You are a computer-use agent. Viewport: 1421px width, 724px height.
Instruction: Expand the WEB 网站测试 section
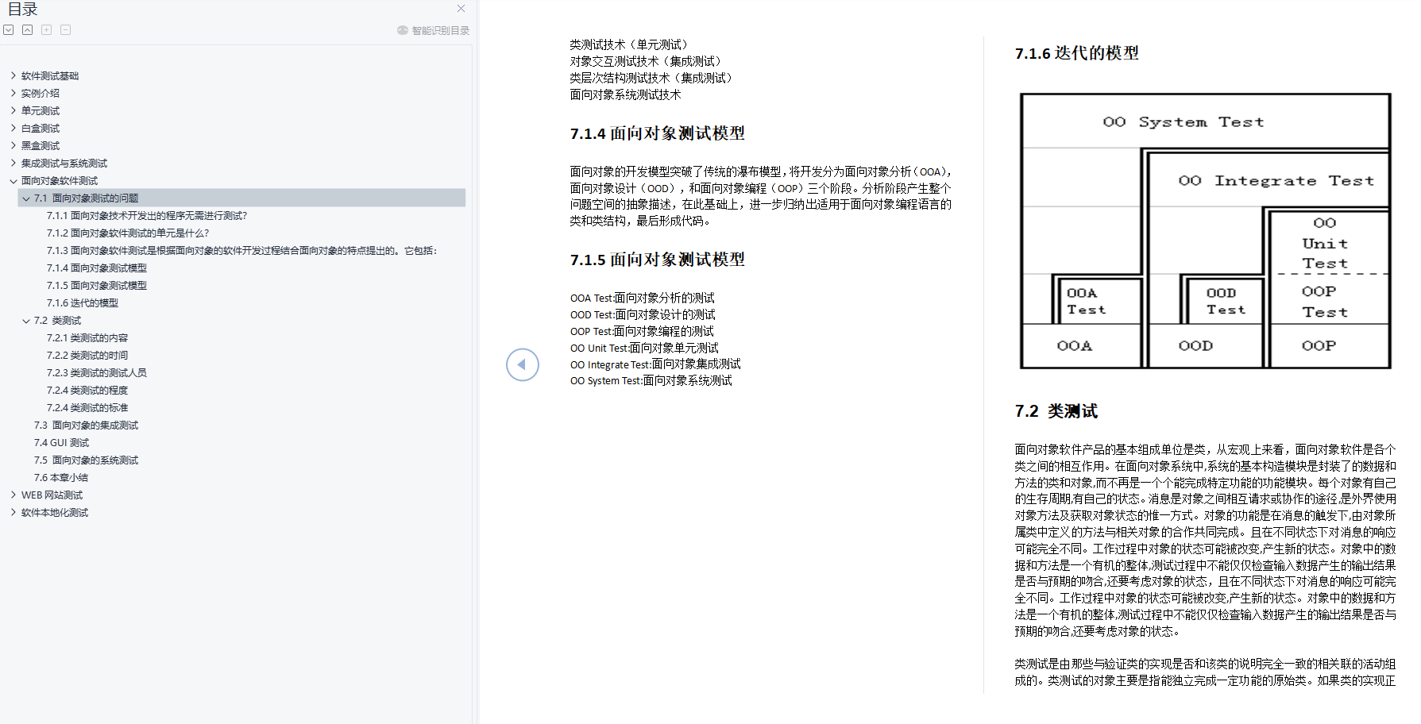tap(13, 494)
